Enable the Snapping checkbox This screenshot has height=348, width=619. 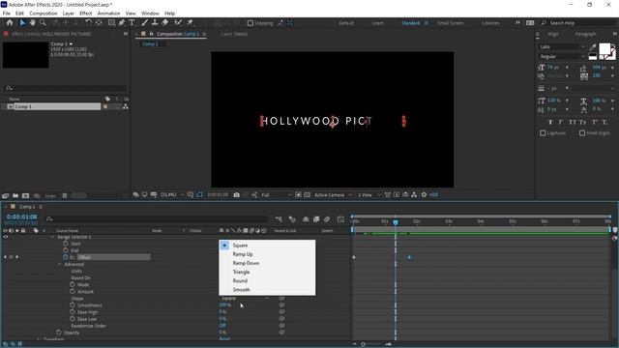(250, 23)
